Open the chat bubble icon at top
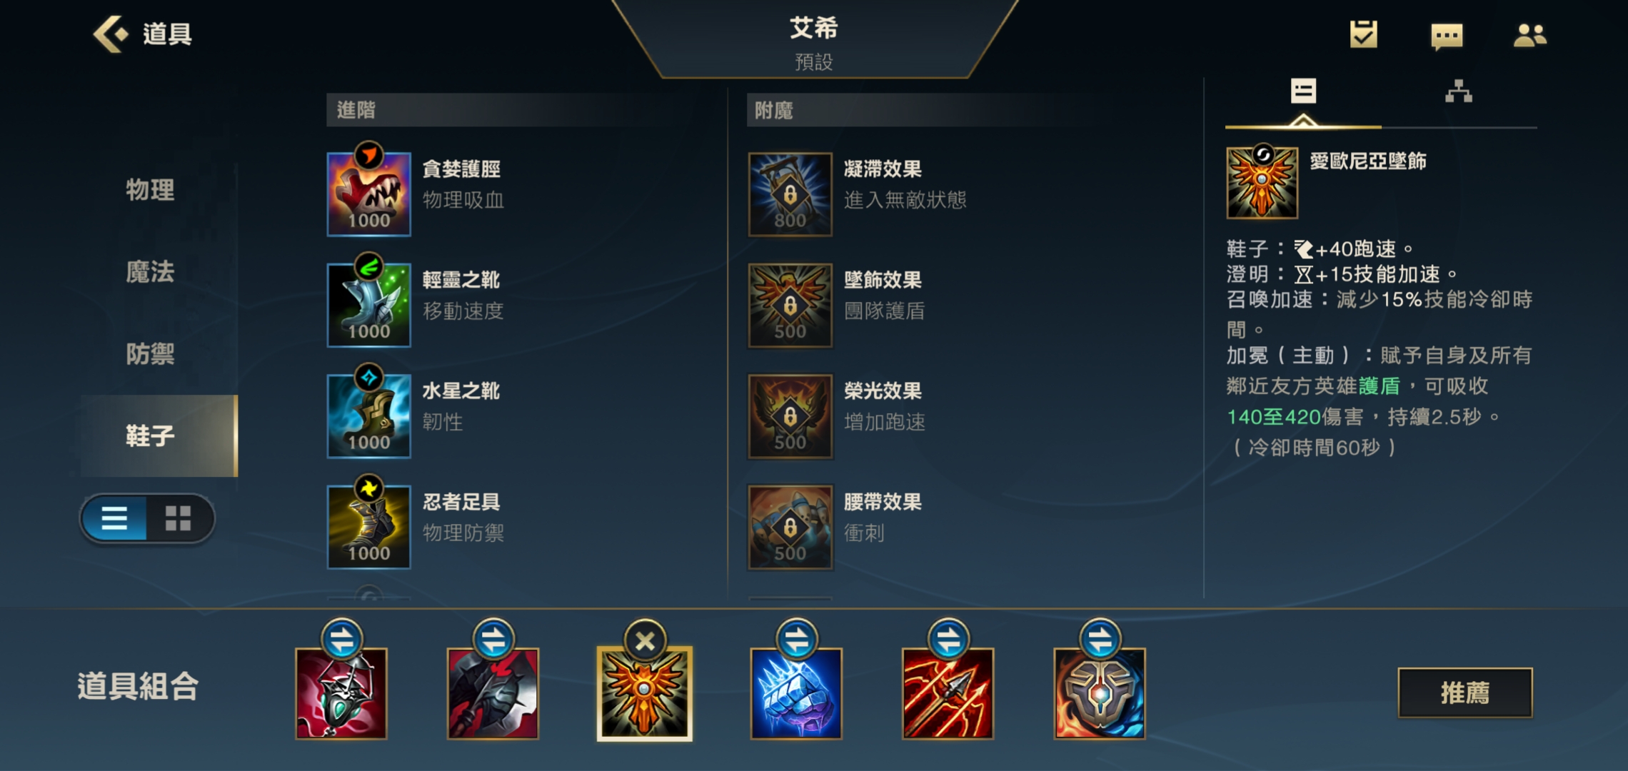 [1447, 36]
